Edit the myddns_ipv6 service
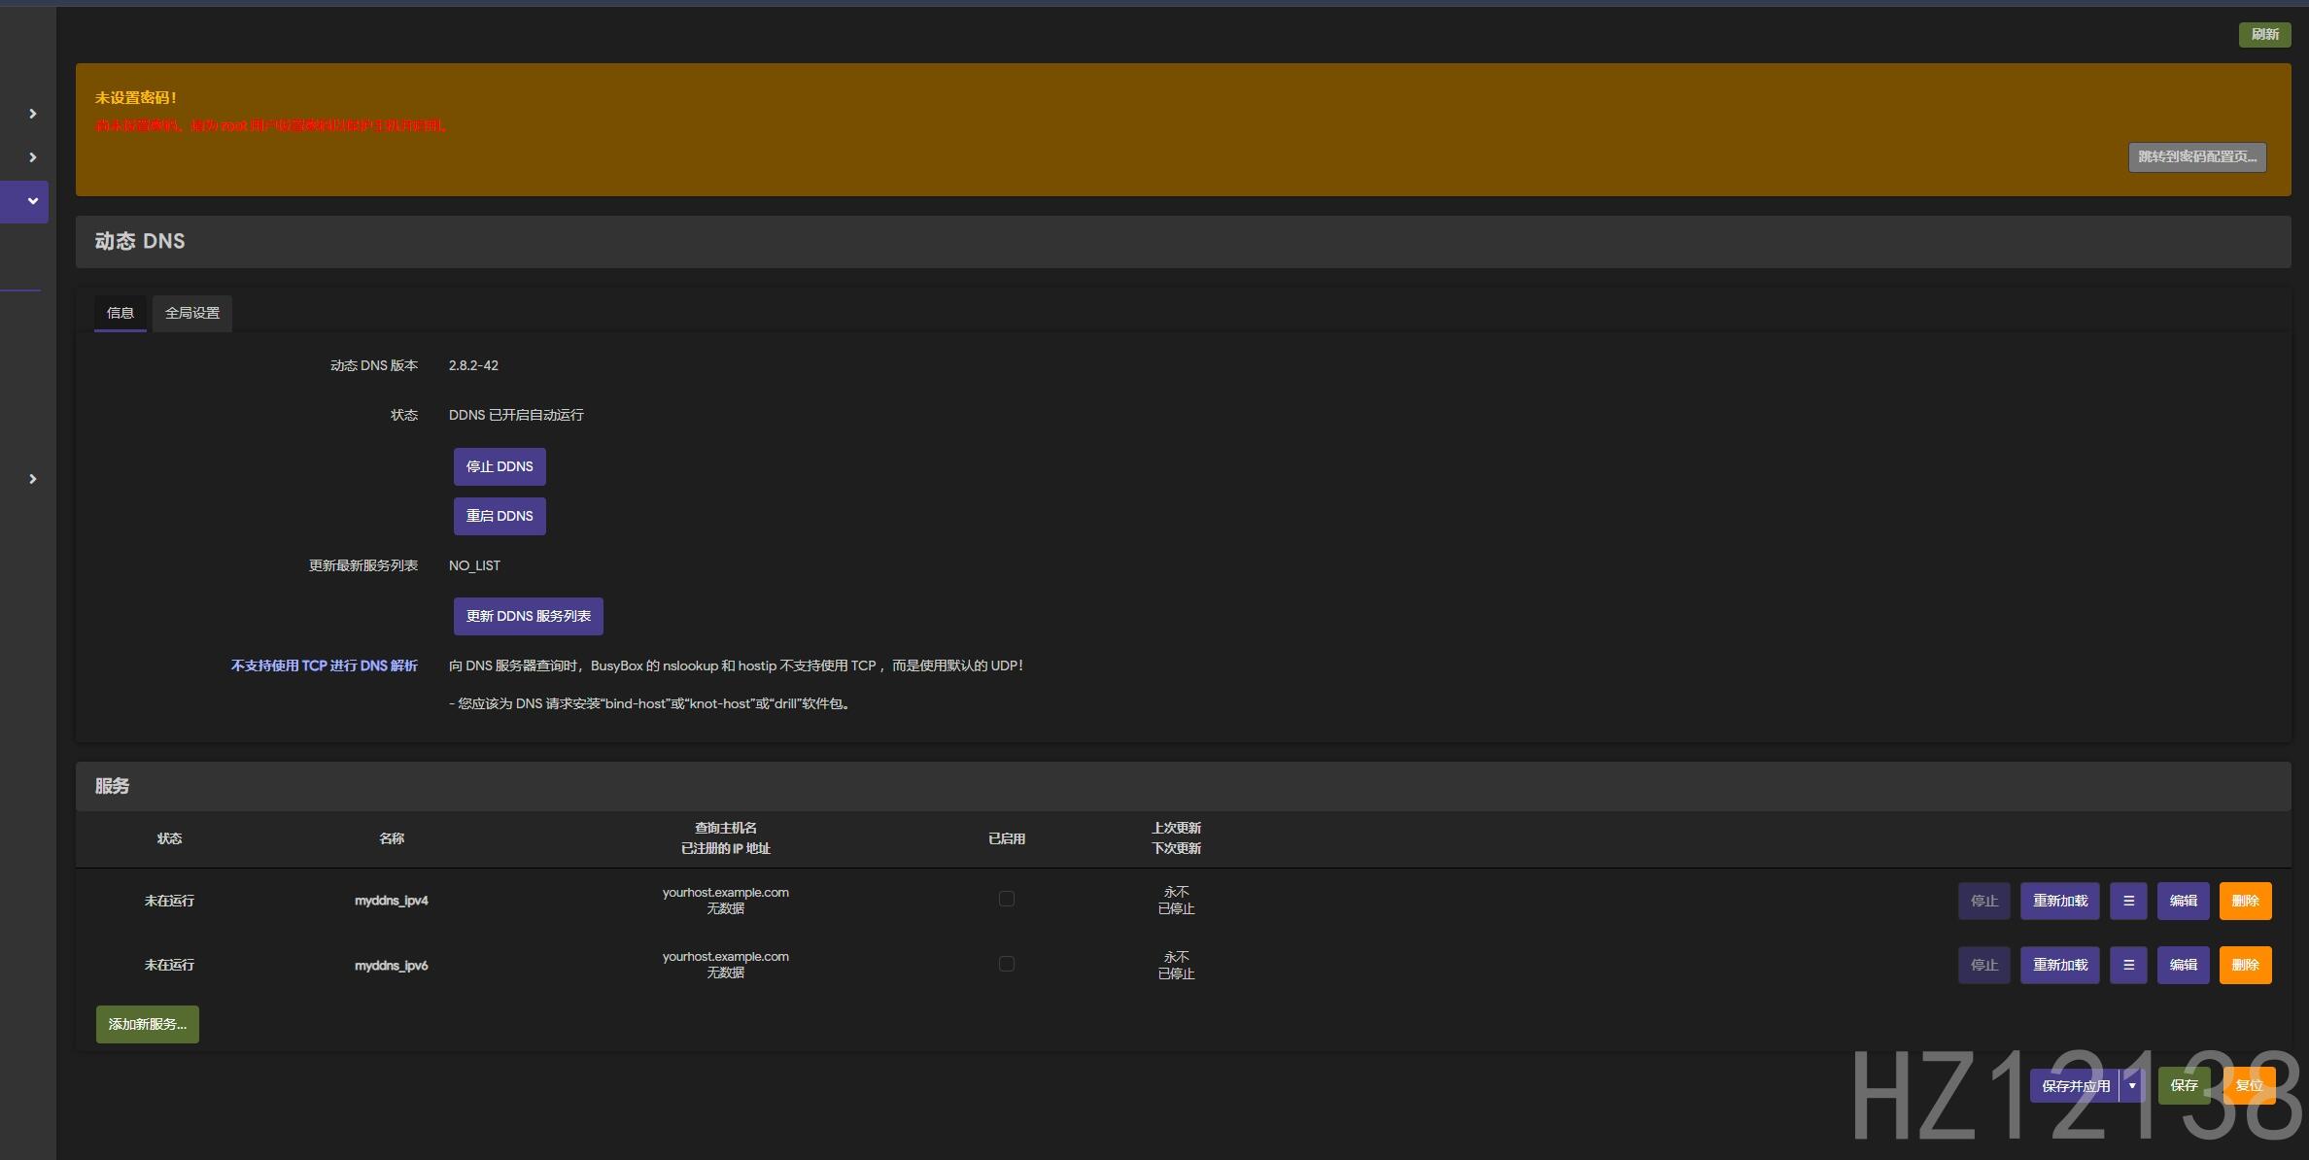 (x=2184, y=965)
